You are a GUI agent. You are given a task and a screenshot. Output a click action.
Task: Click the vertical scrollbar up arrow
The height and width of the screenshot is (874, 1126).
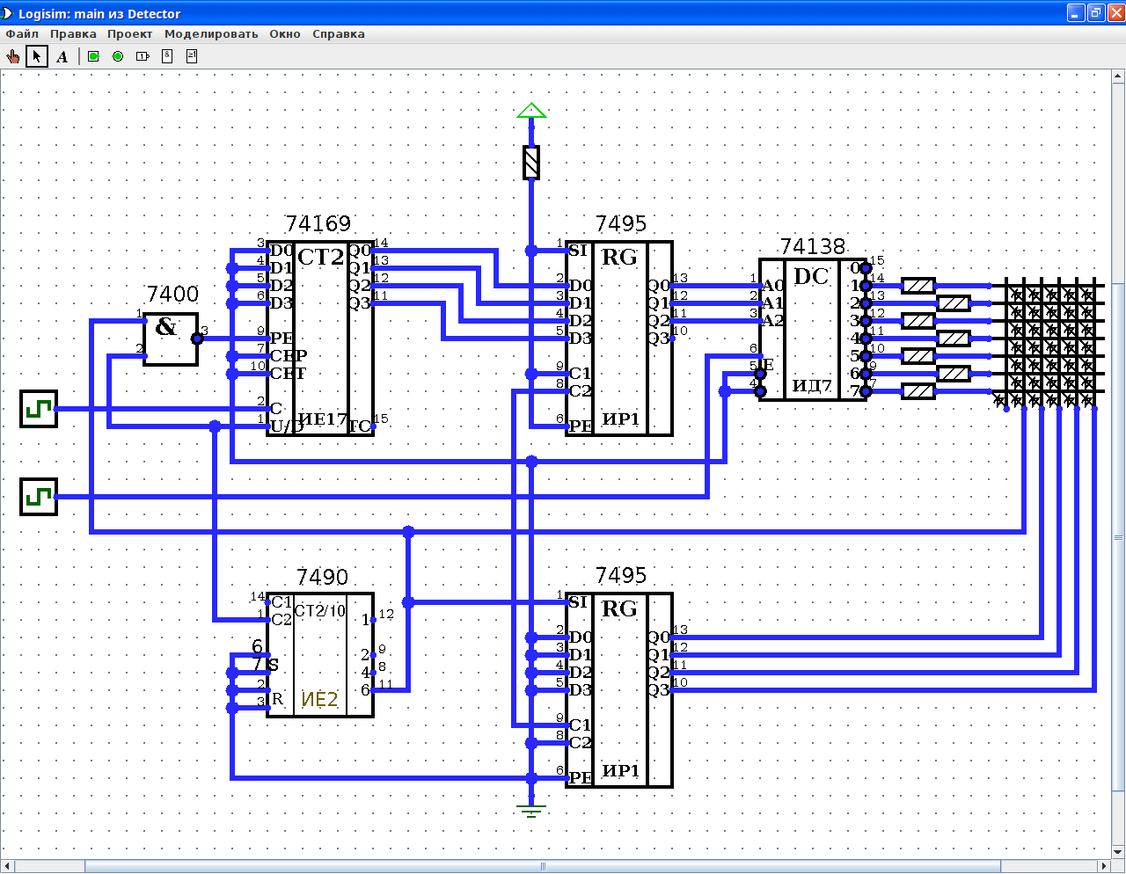pyautogui.click(x=1118, y=77)
